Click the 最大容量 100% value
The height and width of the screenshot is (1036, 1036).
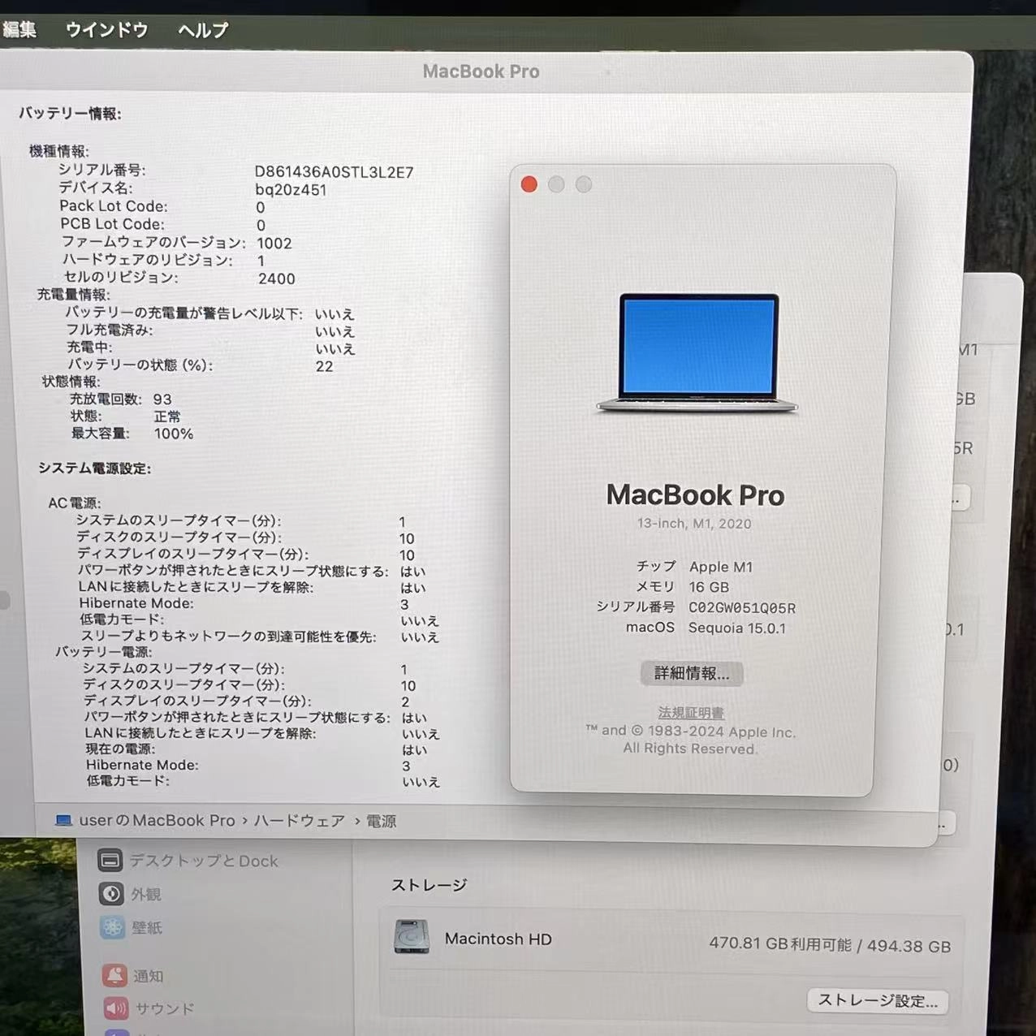[174, 434]
